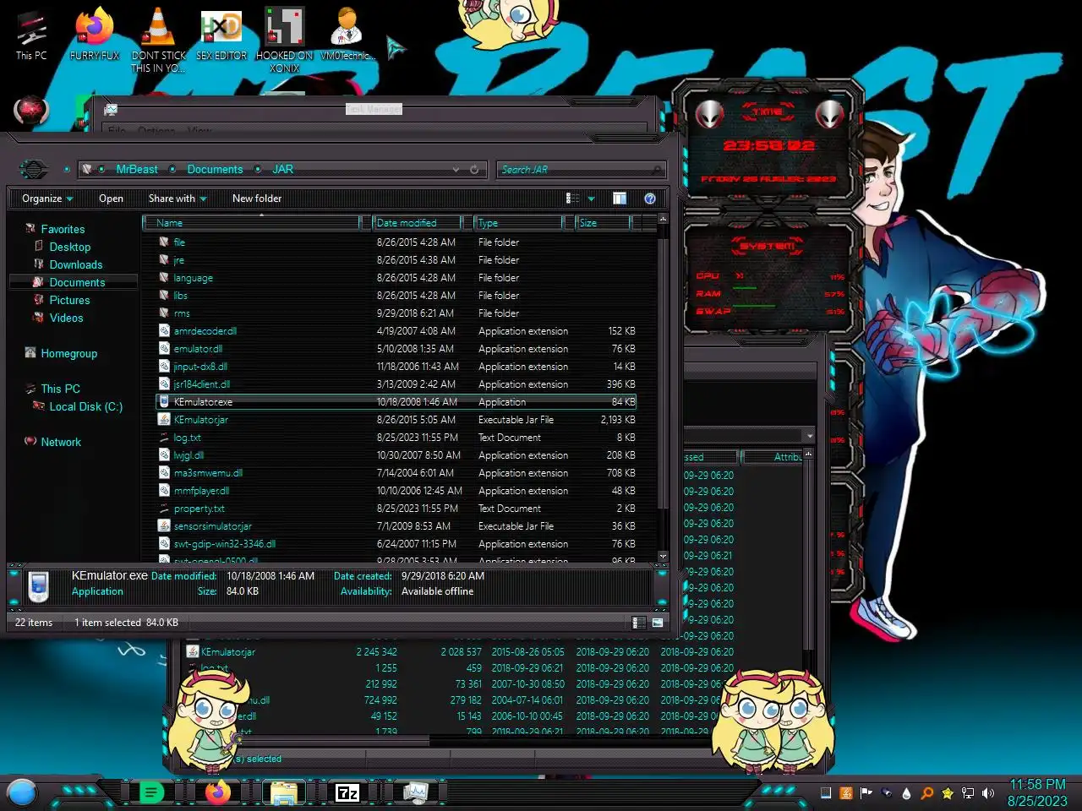Open Local Disk (C:) in navigation pane
1082x811 pixels.
(85, 406)
